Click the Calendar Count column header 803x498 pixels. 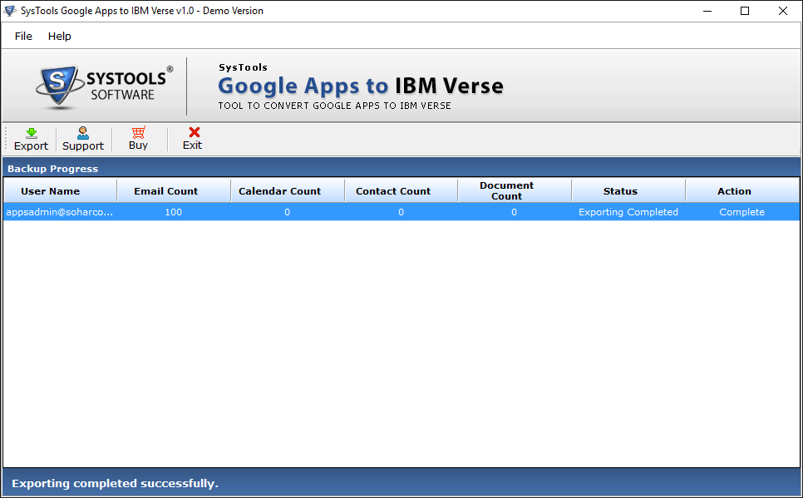pyautogui.click(x=288, y=191)
